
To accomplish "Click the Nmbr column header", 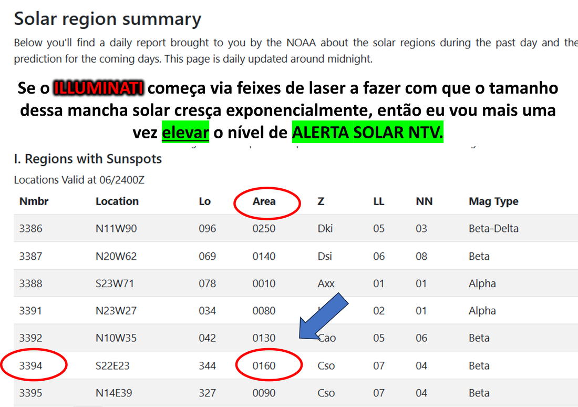I will point(34,201).
